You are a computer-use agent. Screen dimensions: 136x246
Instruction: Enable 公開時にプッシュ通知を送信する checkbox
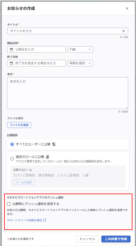9,204
